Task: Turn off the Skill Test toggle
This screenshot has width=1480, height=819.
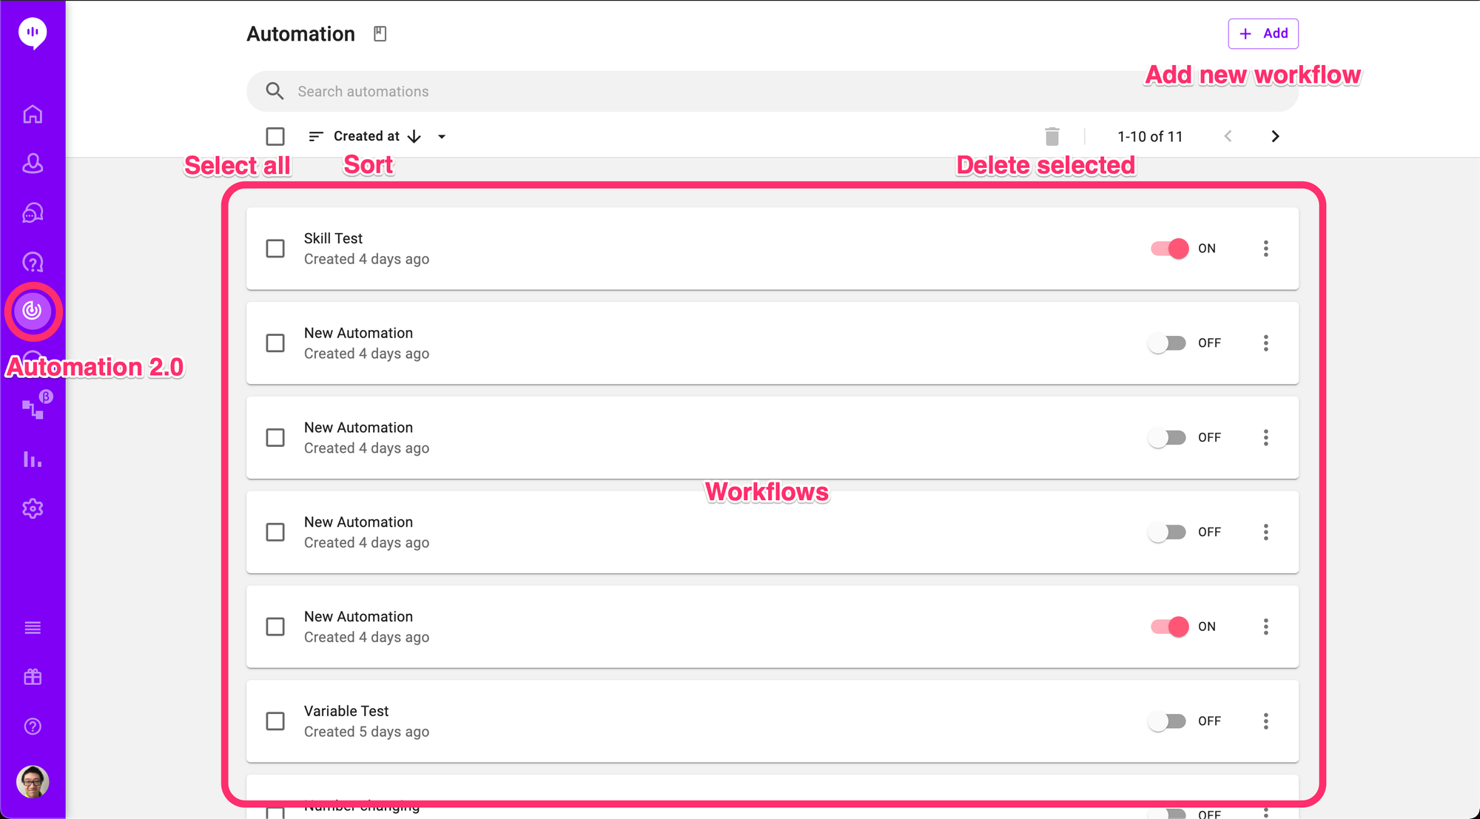Action: [x=1169, y=249]
